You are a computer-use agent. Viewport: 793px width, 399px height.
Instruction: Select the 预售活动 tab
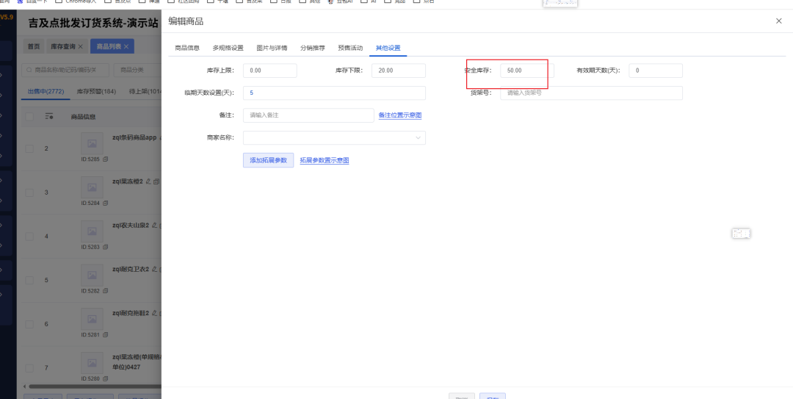click(350, 48)
